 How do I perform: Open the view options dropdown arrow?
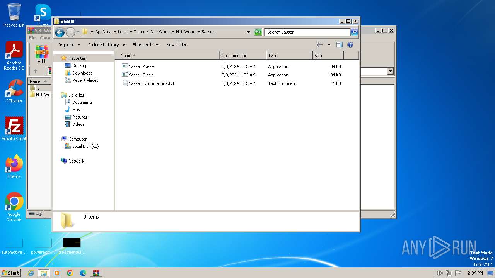[329, 45]
